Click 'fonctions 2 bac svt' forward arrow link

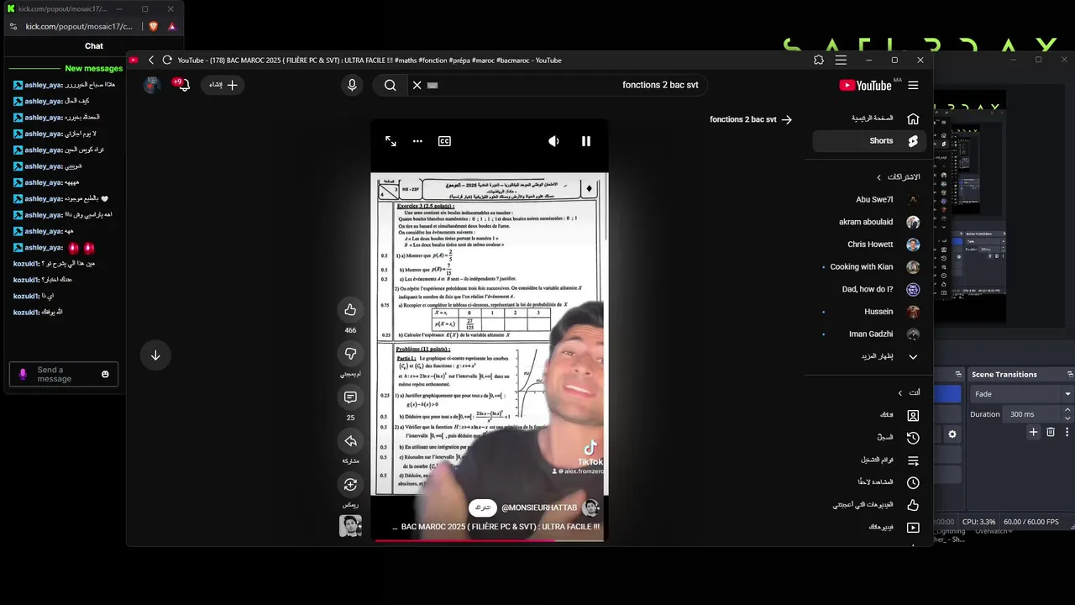tap(751, 119)
